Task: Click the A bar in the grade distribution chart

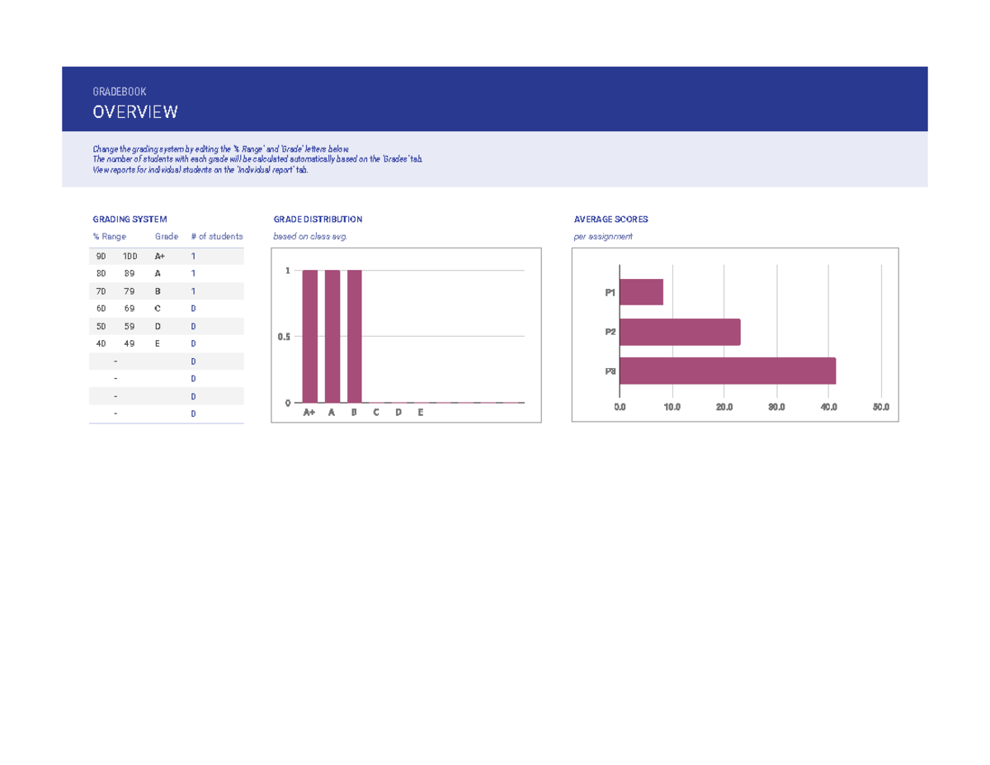Action: pyautogui.click(x=332, y=337)
